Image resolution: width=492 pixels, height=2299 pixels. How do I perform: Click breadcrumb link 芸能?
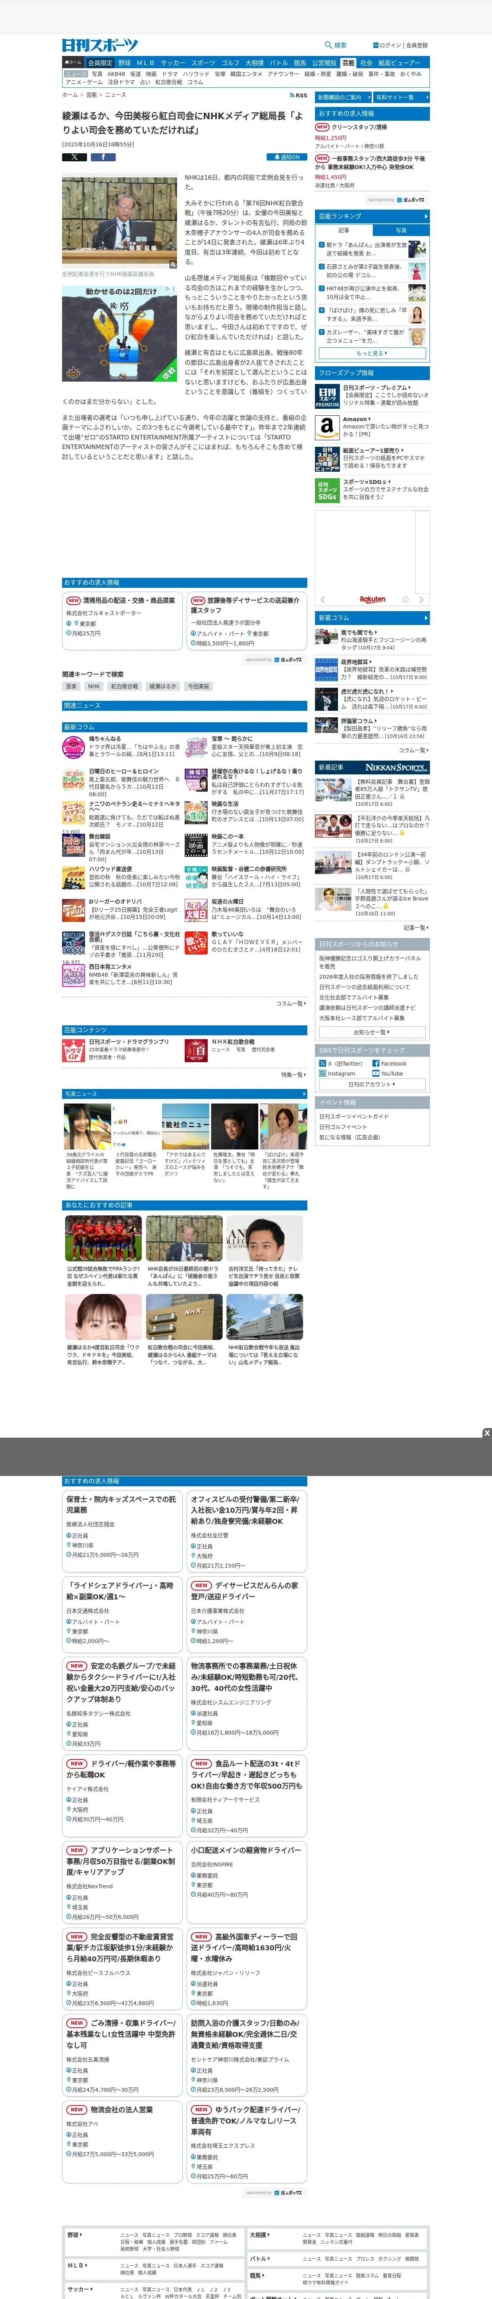[91, 95]
